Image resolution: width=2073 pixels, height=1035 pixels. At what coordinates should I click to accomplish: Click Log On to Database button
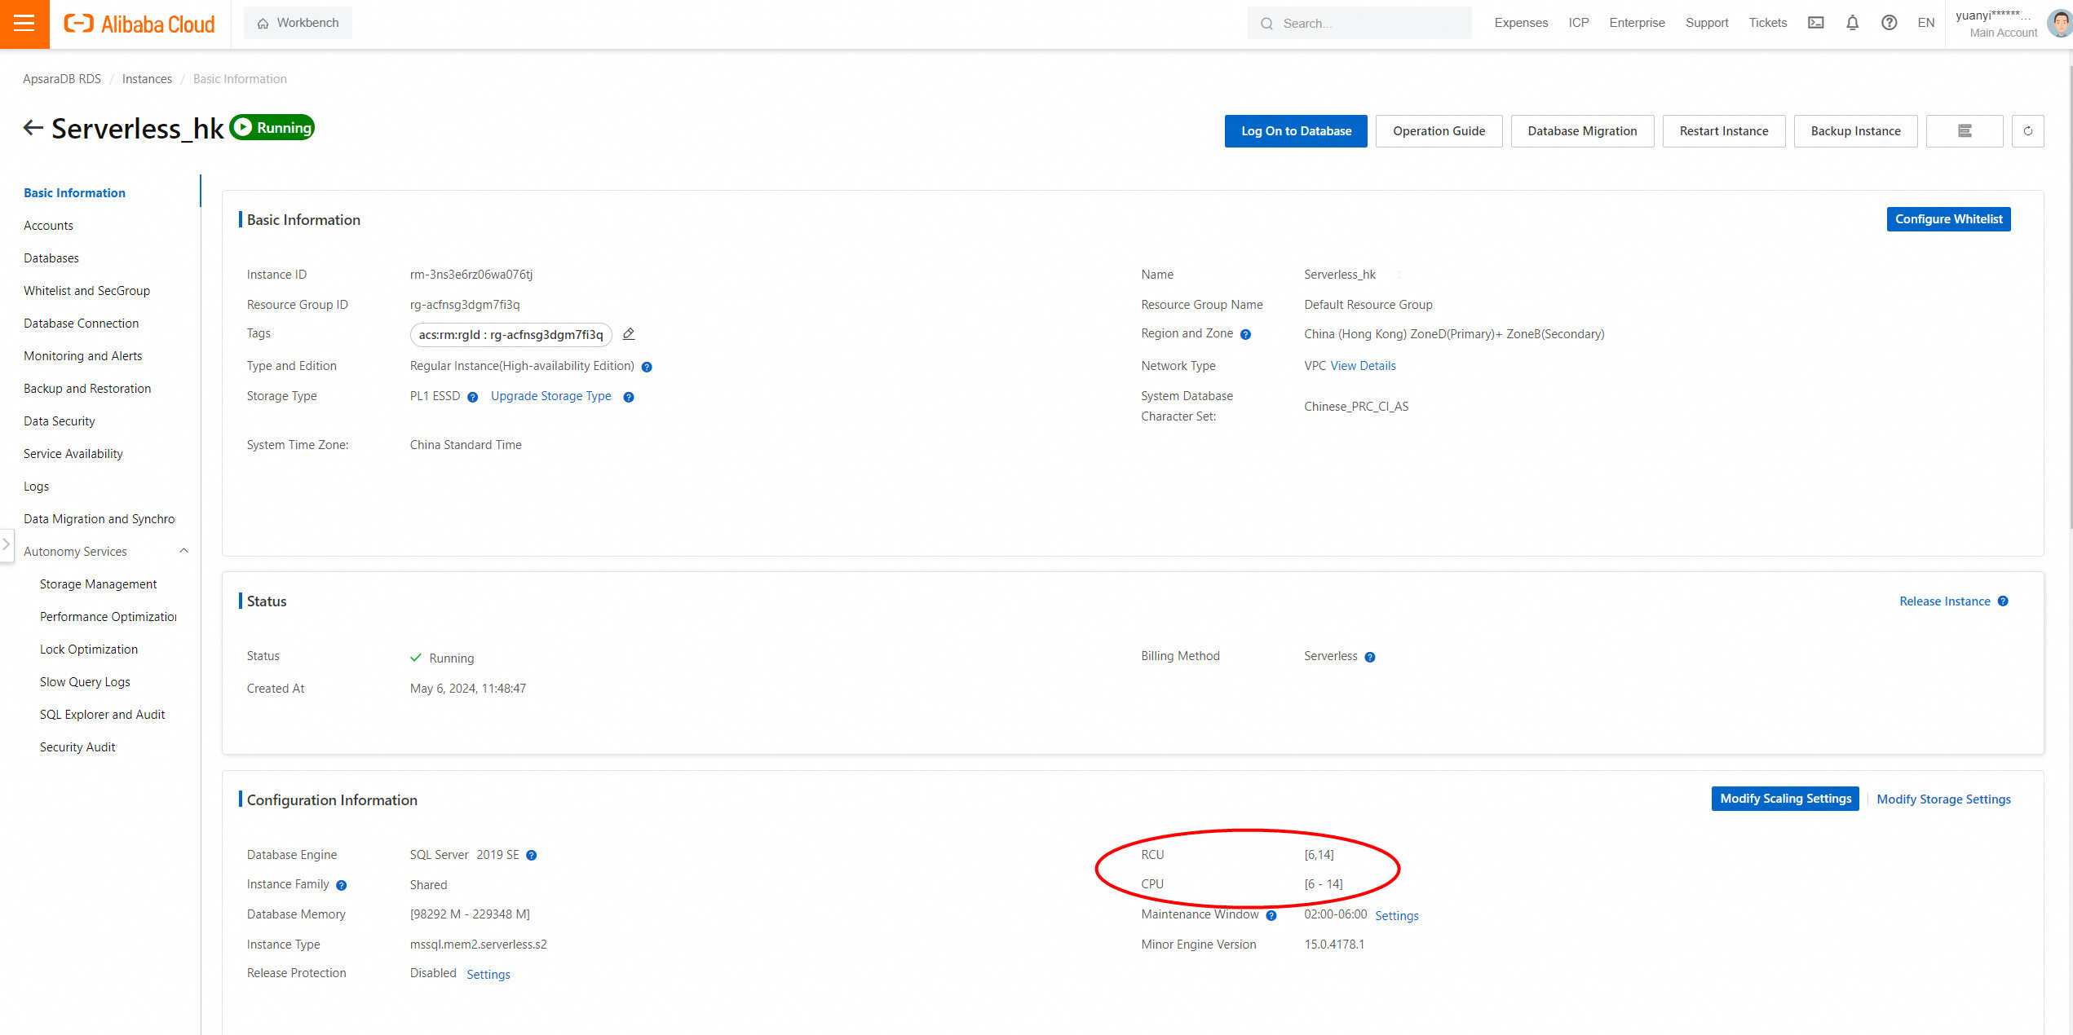point(1295,131)
